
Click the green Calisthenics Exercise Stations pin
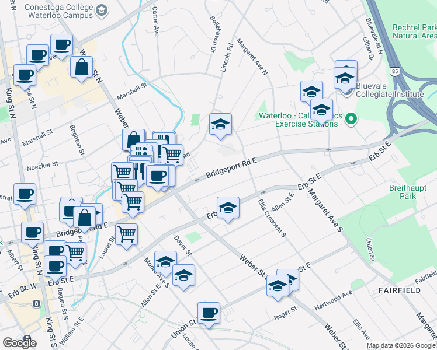(x=351, y=119)
